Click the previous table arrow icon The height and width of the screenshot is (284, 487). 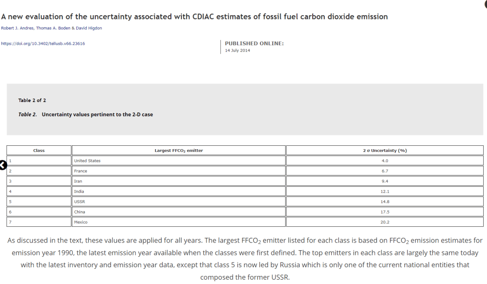tap(2, 165)
